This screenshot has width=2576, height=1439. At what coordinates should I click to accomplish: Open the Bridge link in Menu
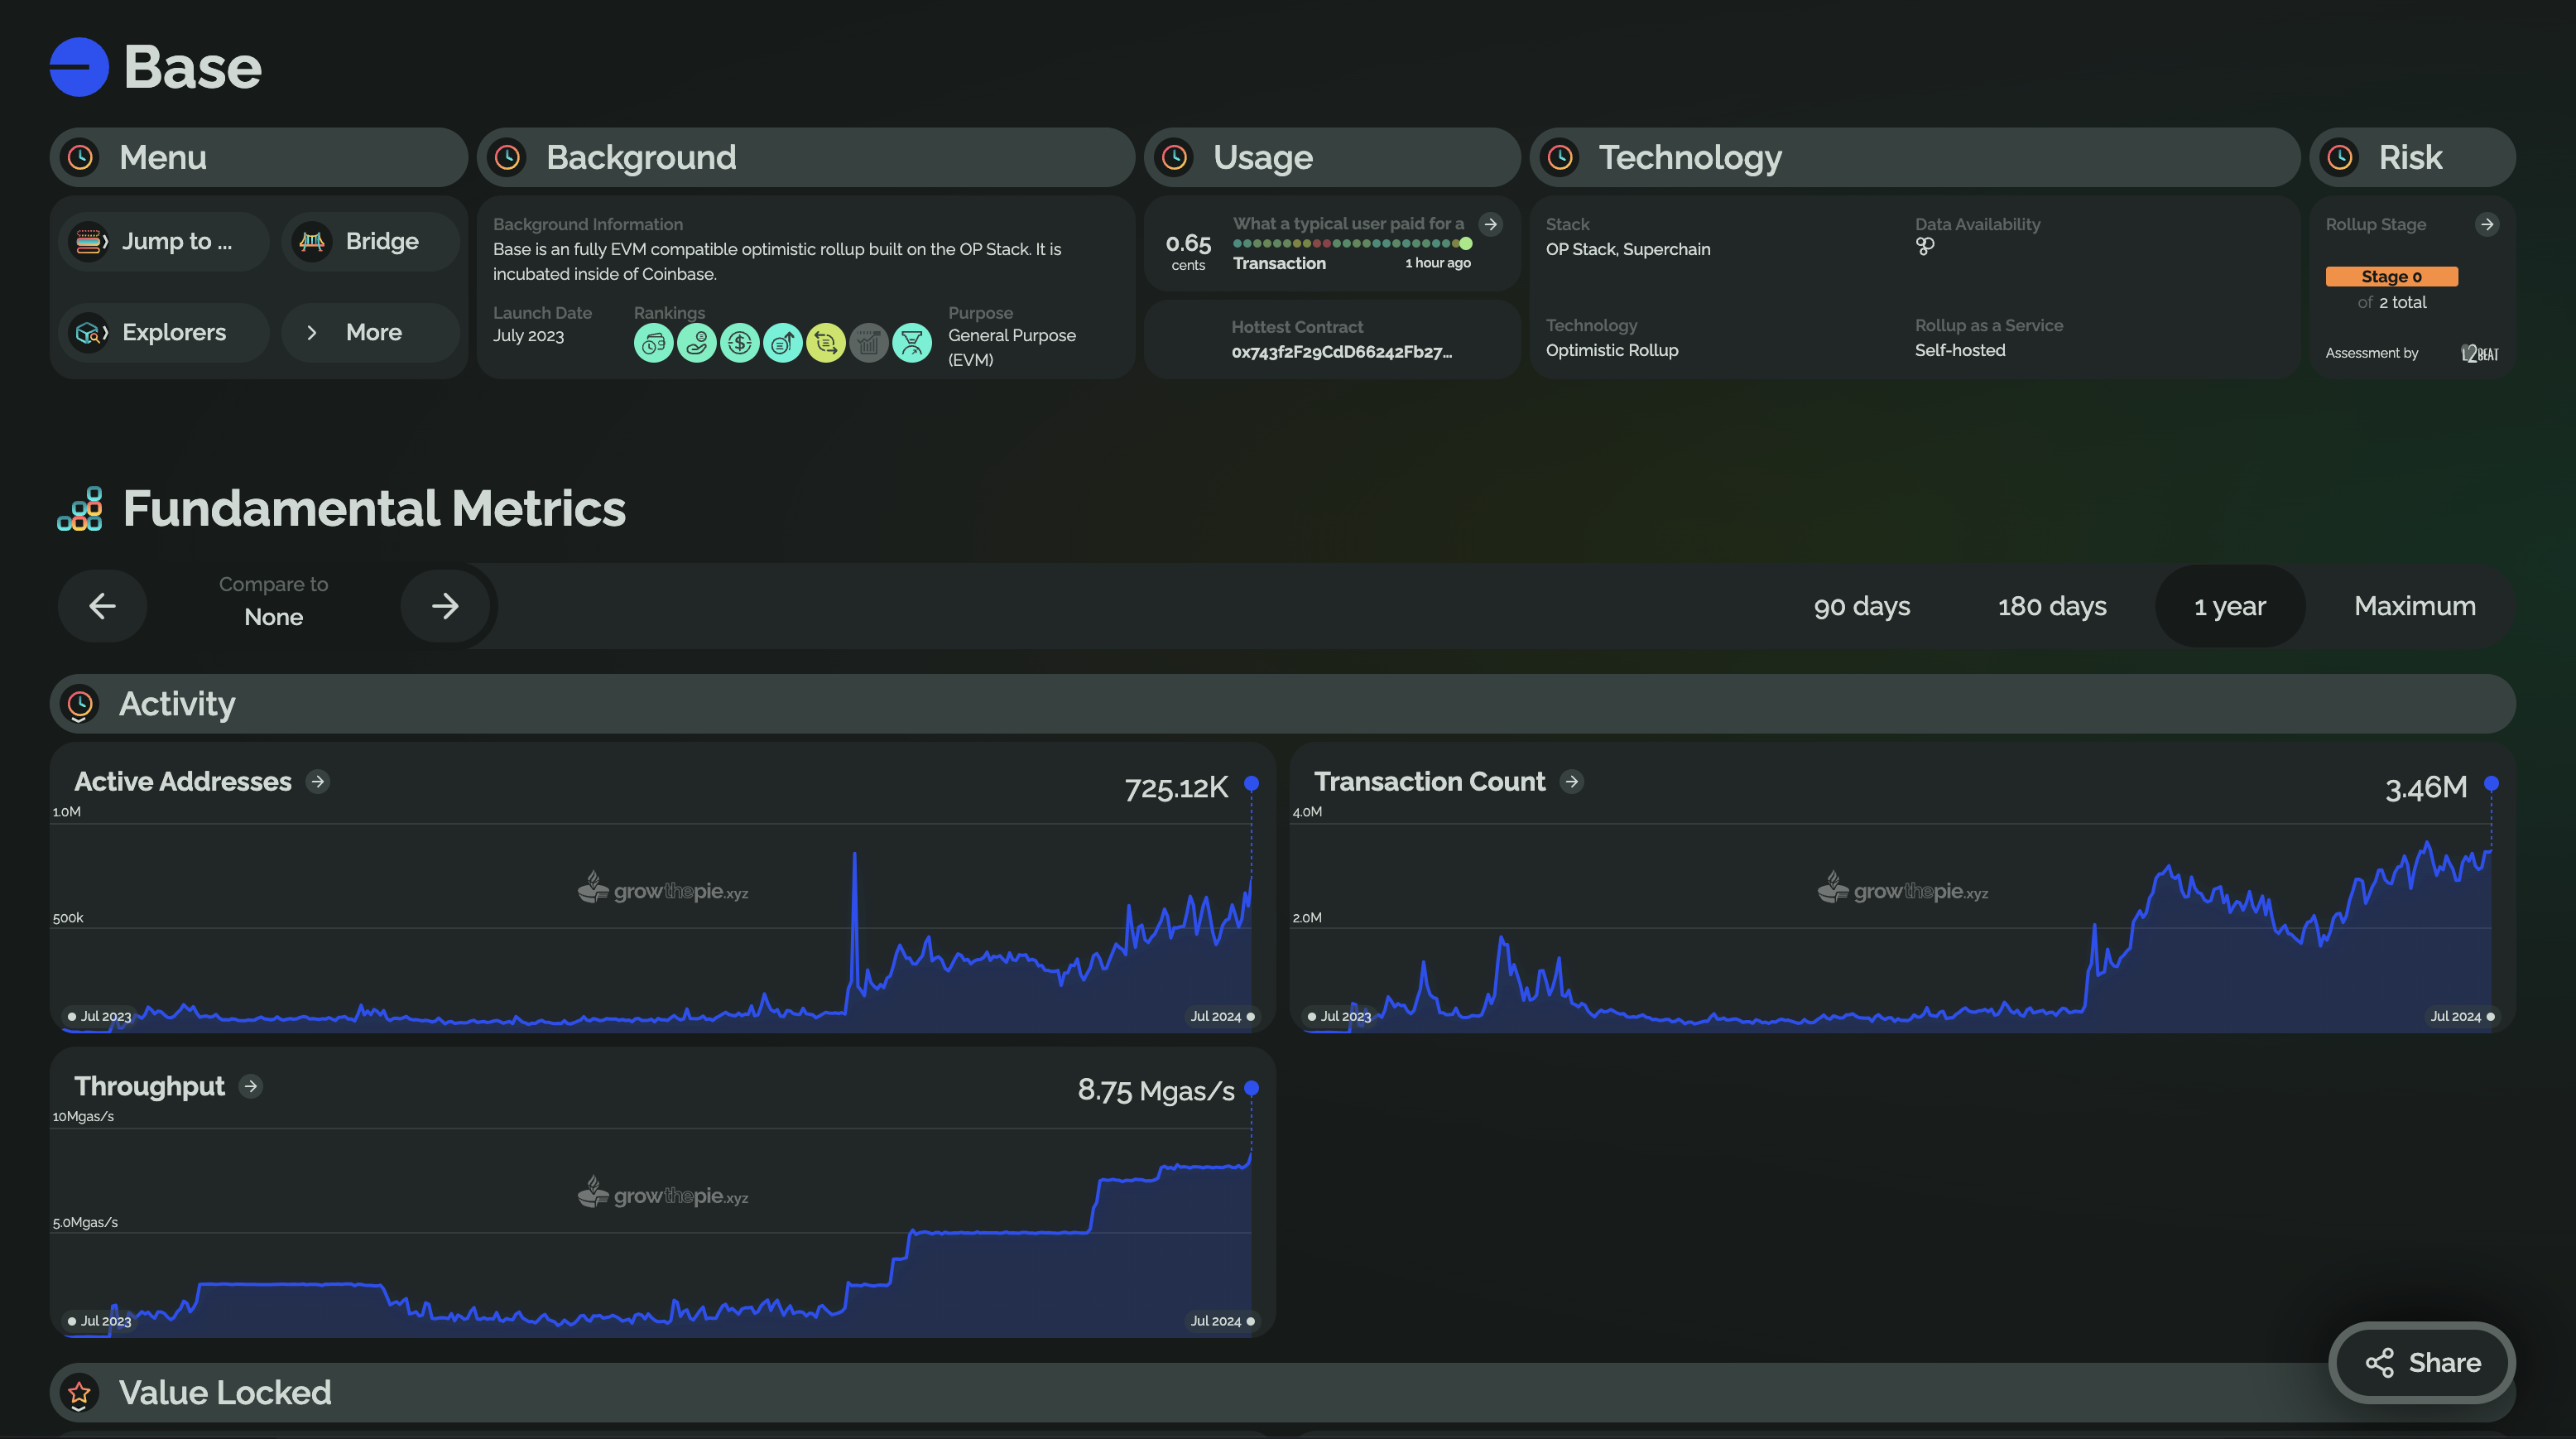point(370,241)
